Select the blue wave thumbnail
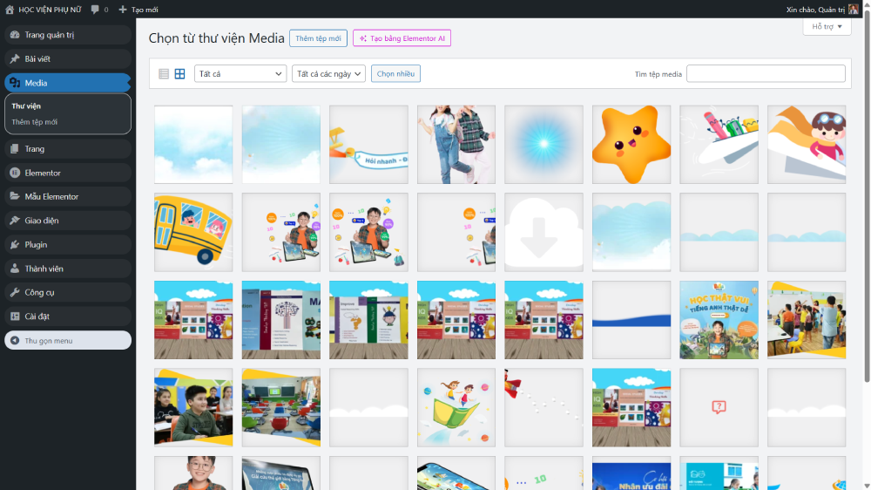Viewport: 871px width, 490px height. point(631,320)
